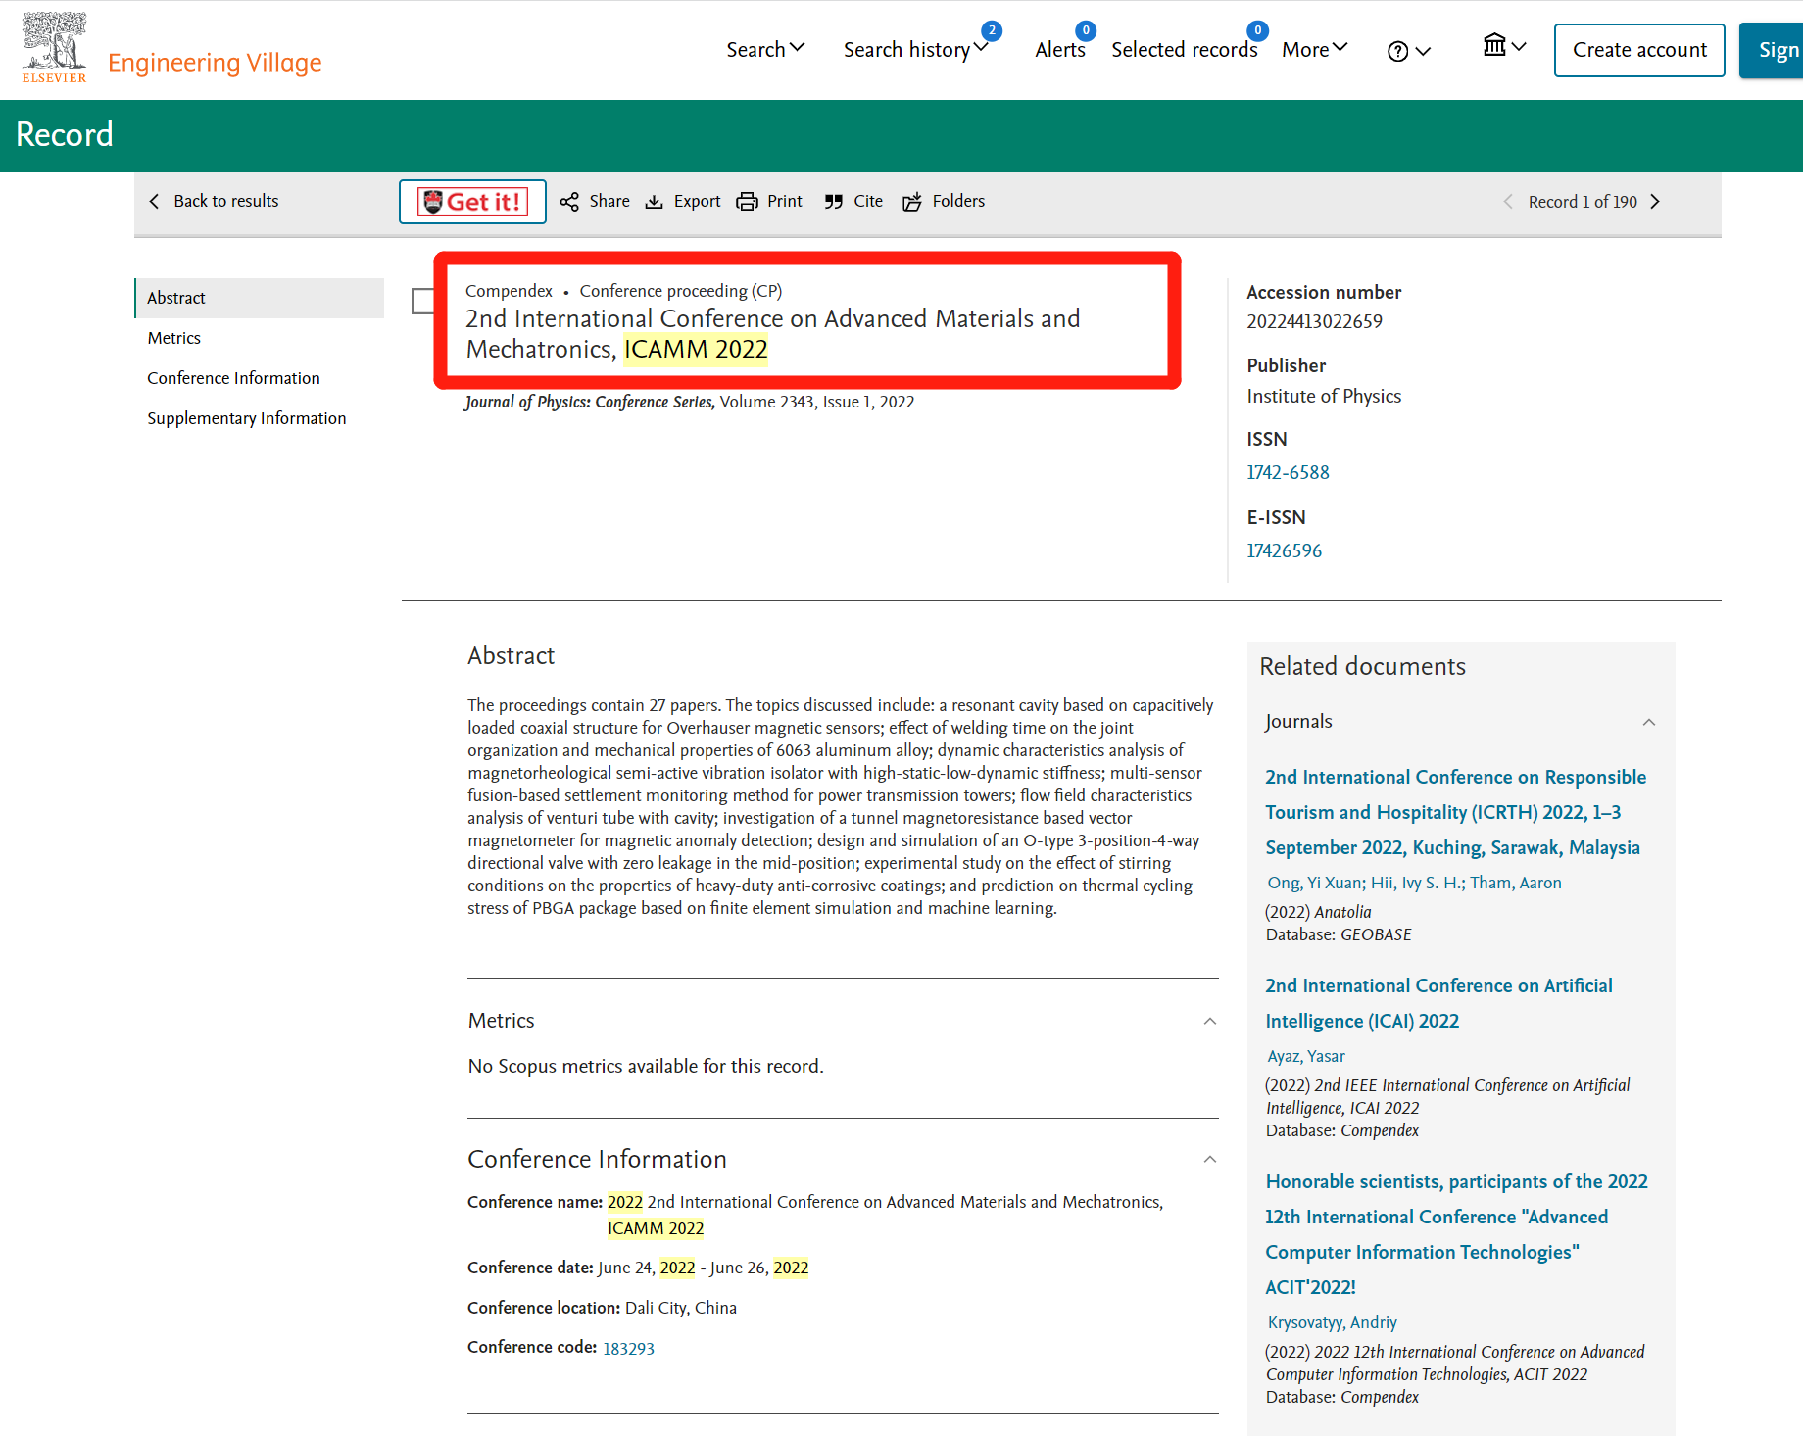Click the Folders icon
The image size is (1803, 1436).
(912, 202)
